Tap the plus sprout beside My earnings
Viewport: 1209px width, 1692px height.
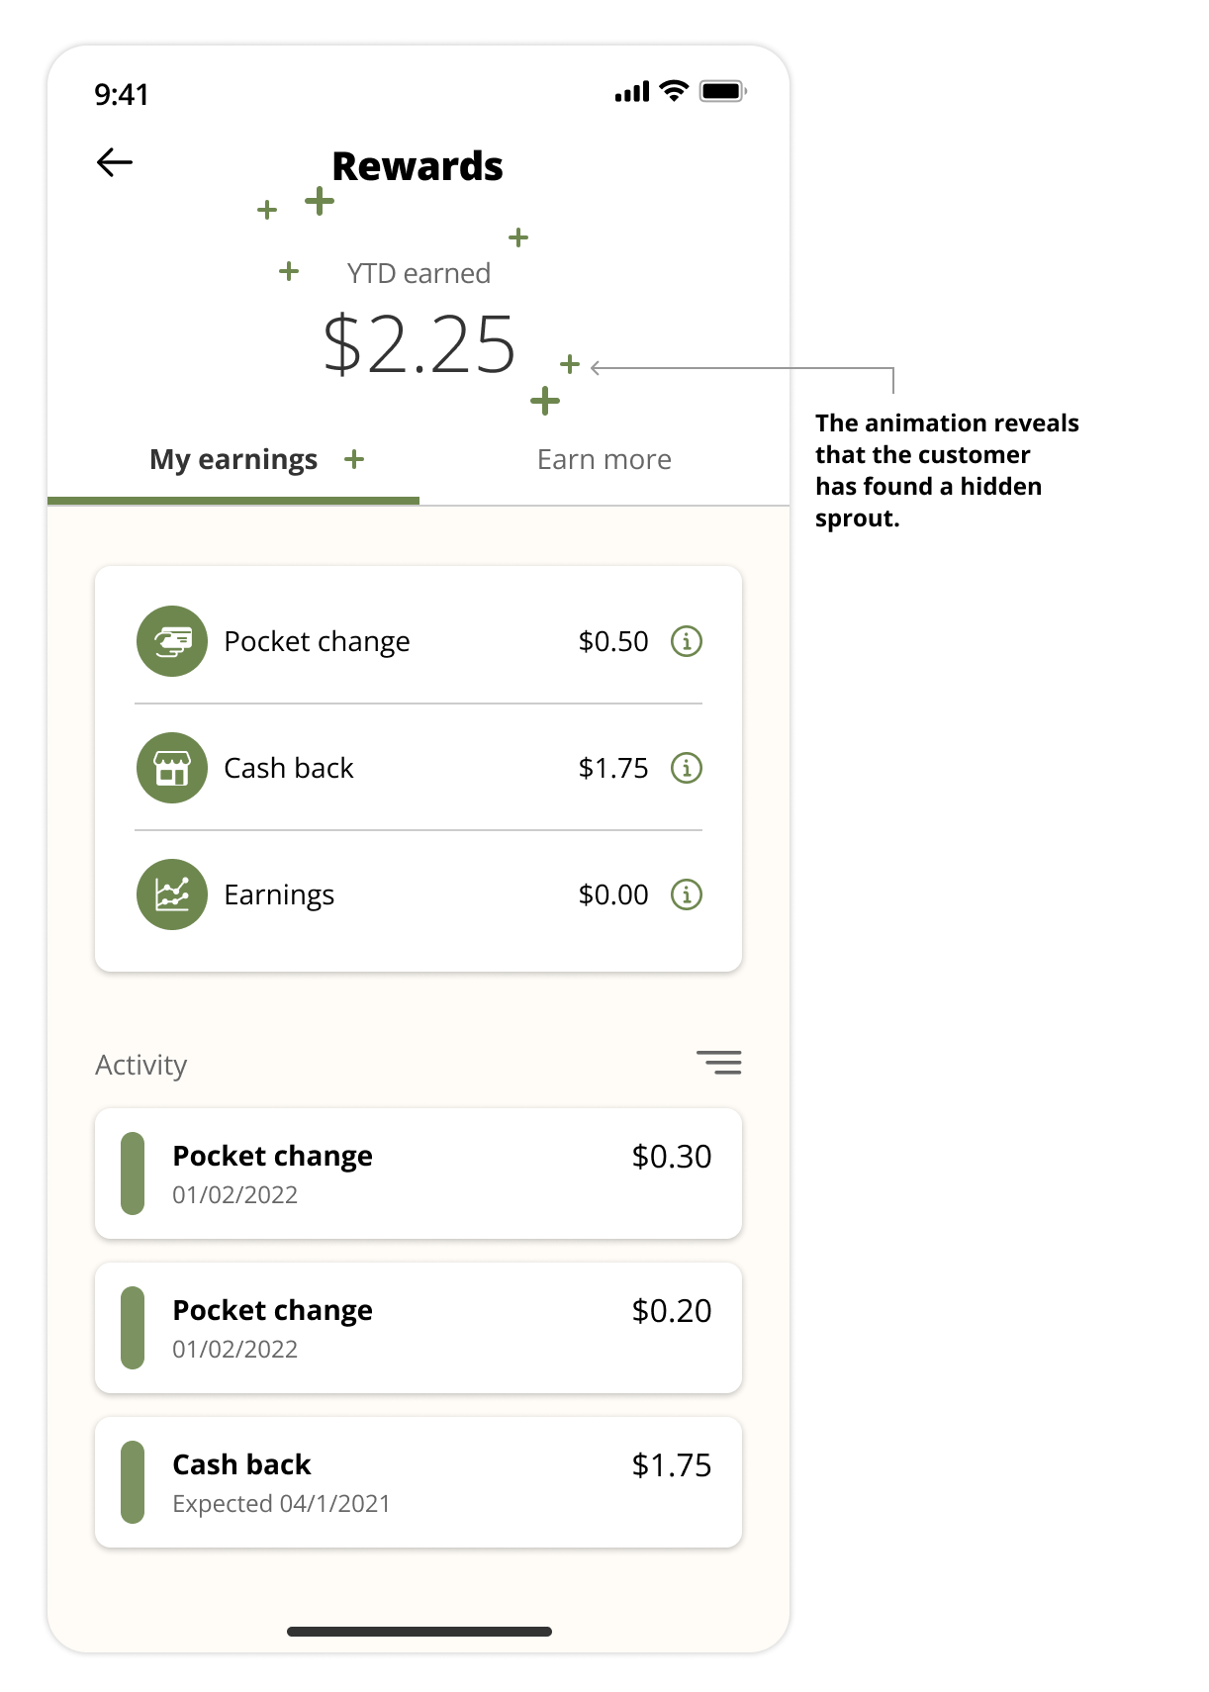(x=354, y=459)
